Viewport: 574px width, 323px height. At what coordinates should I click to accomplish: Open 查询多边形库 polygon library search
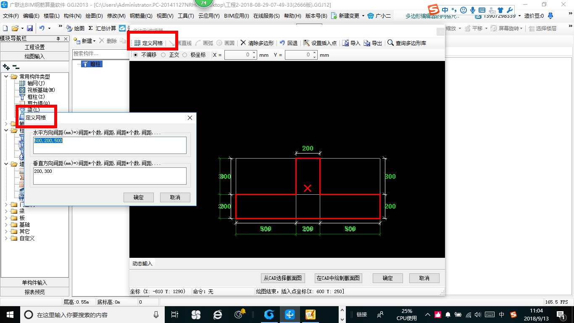point(407,43)
